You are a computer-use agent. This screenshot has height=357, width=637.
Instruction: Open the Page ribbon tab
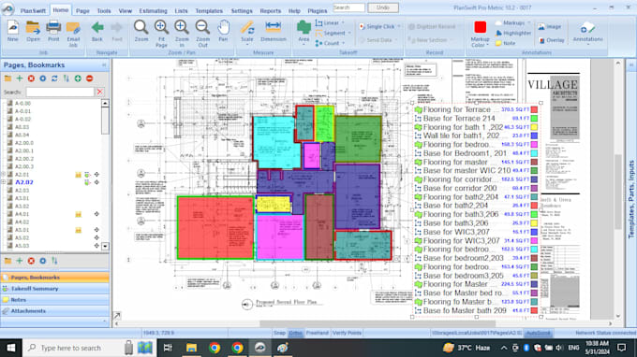tap(82, 11)
